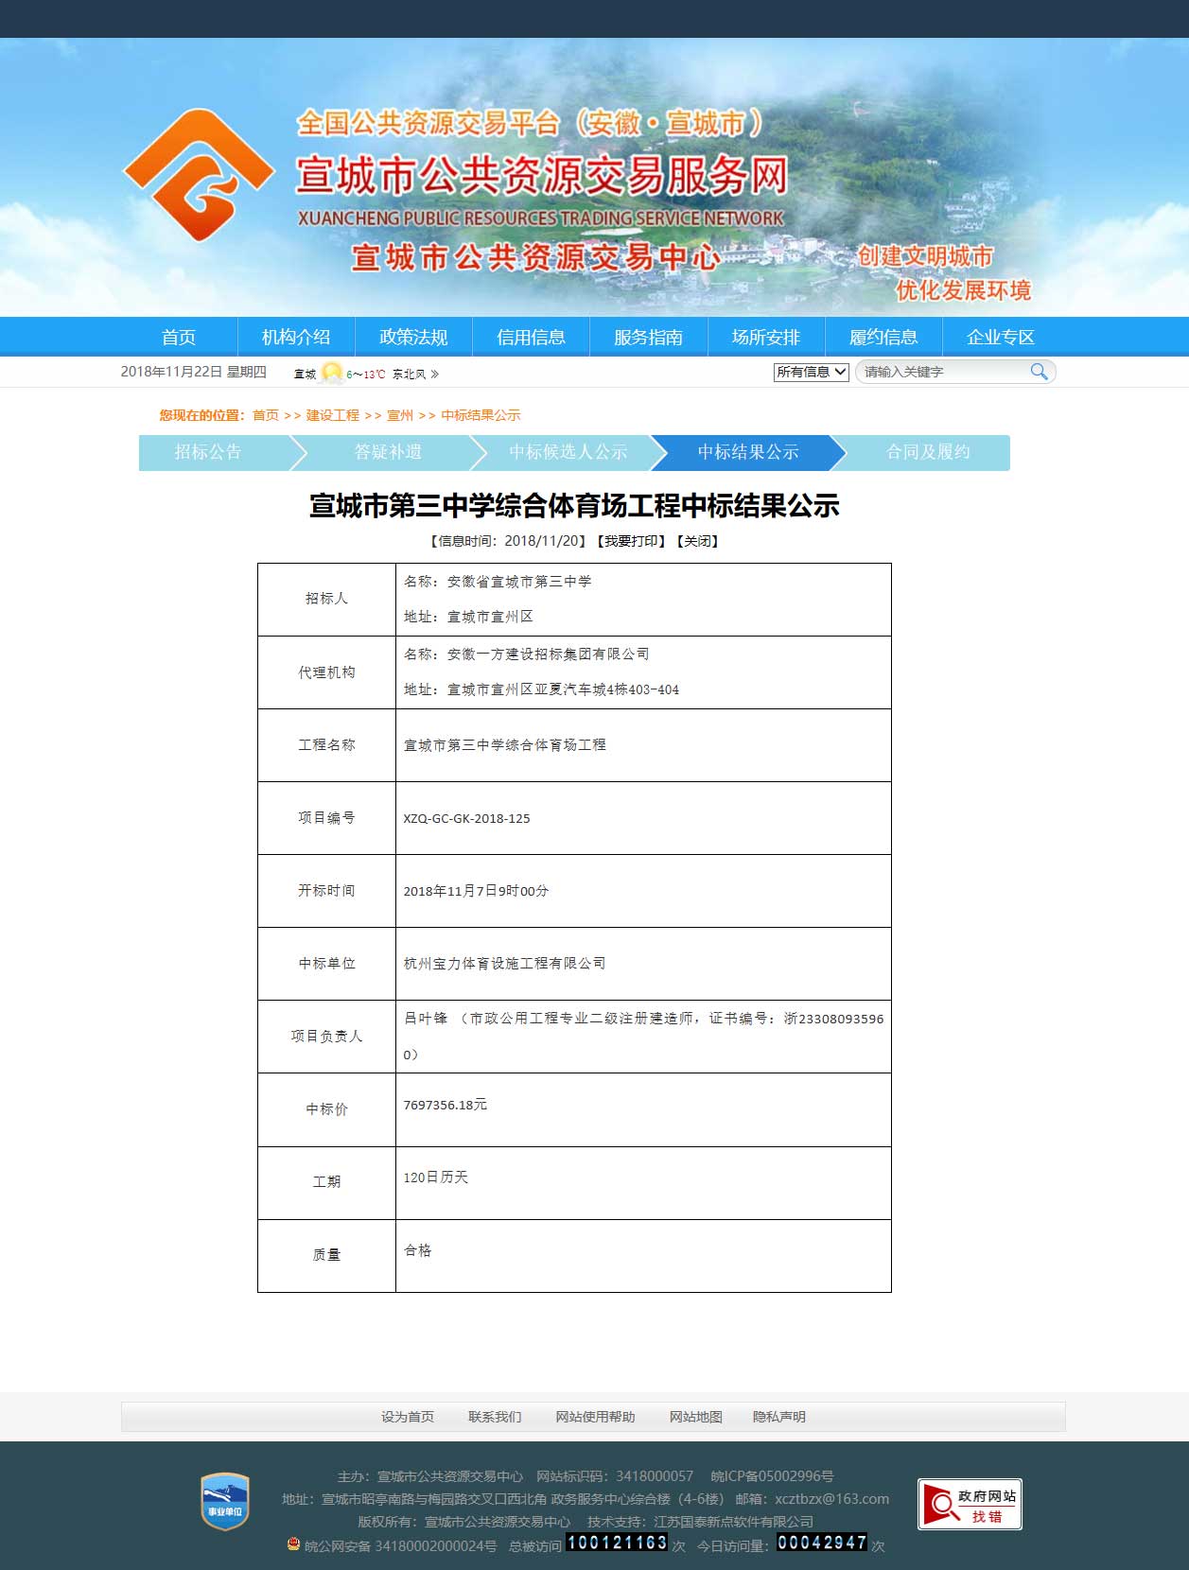Click the police emblem beside 皖公网安备
1189x1570 pixels.
[x=293, y=1544]
